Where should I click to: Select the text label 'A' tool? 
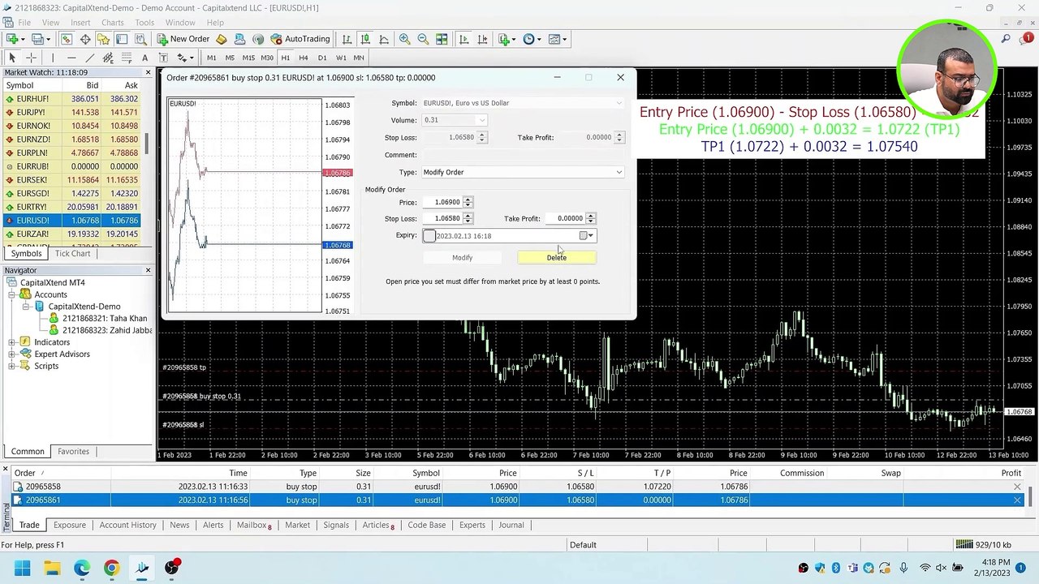[144, 58]
